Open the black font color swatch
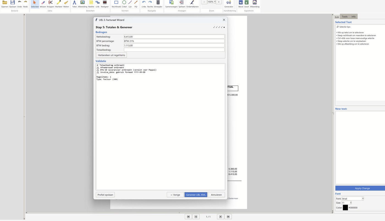Image resolution: width=385 pixels, height=221 pixels. [345, 208]
